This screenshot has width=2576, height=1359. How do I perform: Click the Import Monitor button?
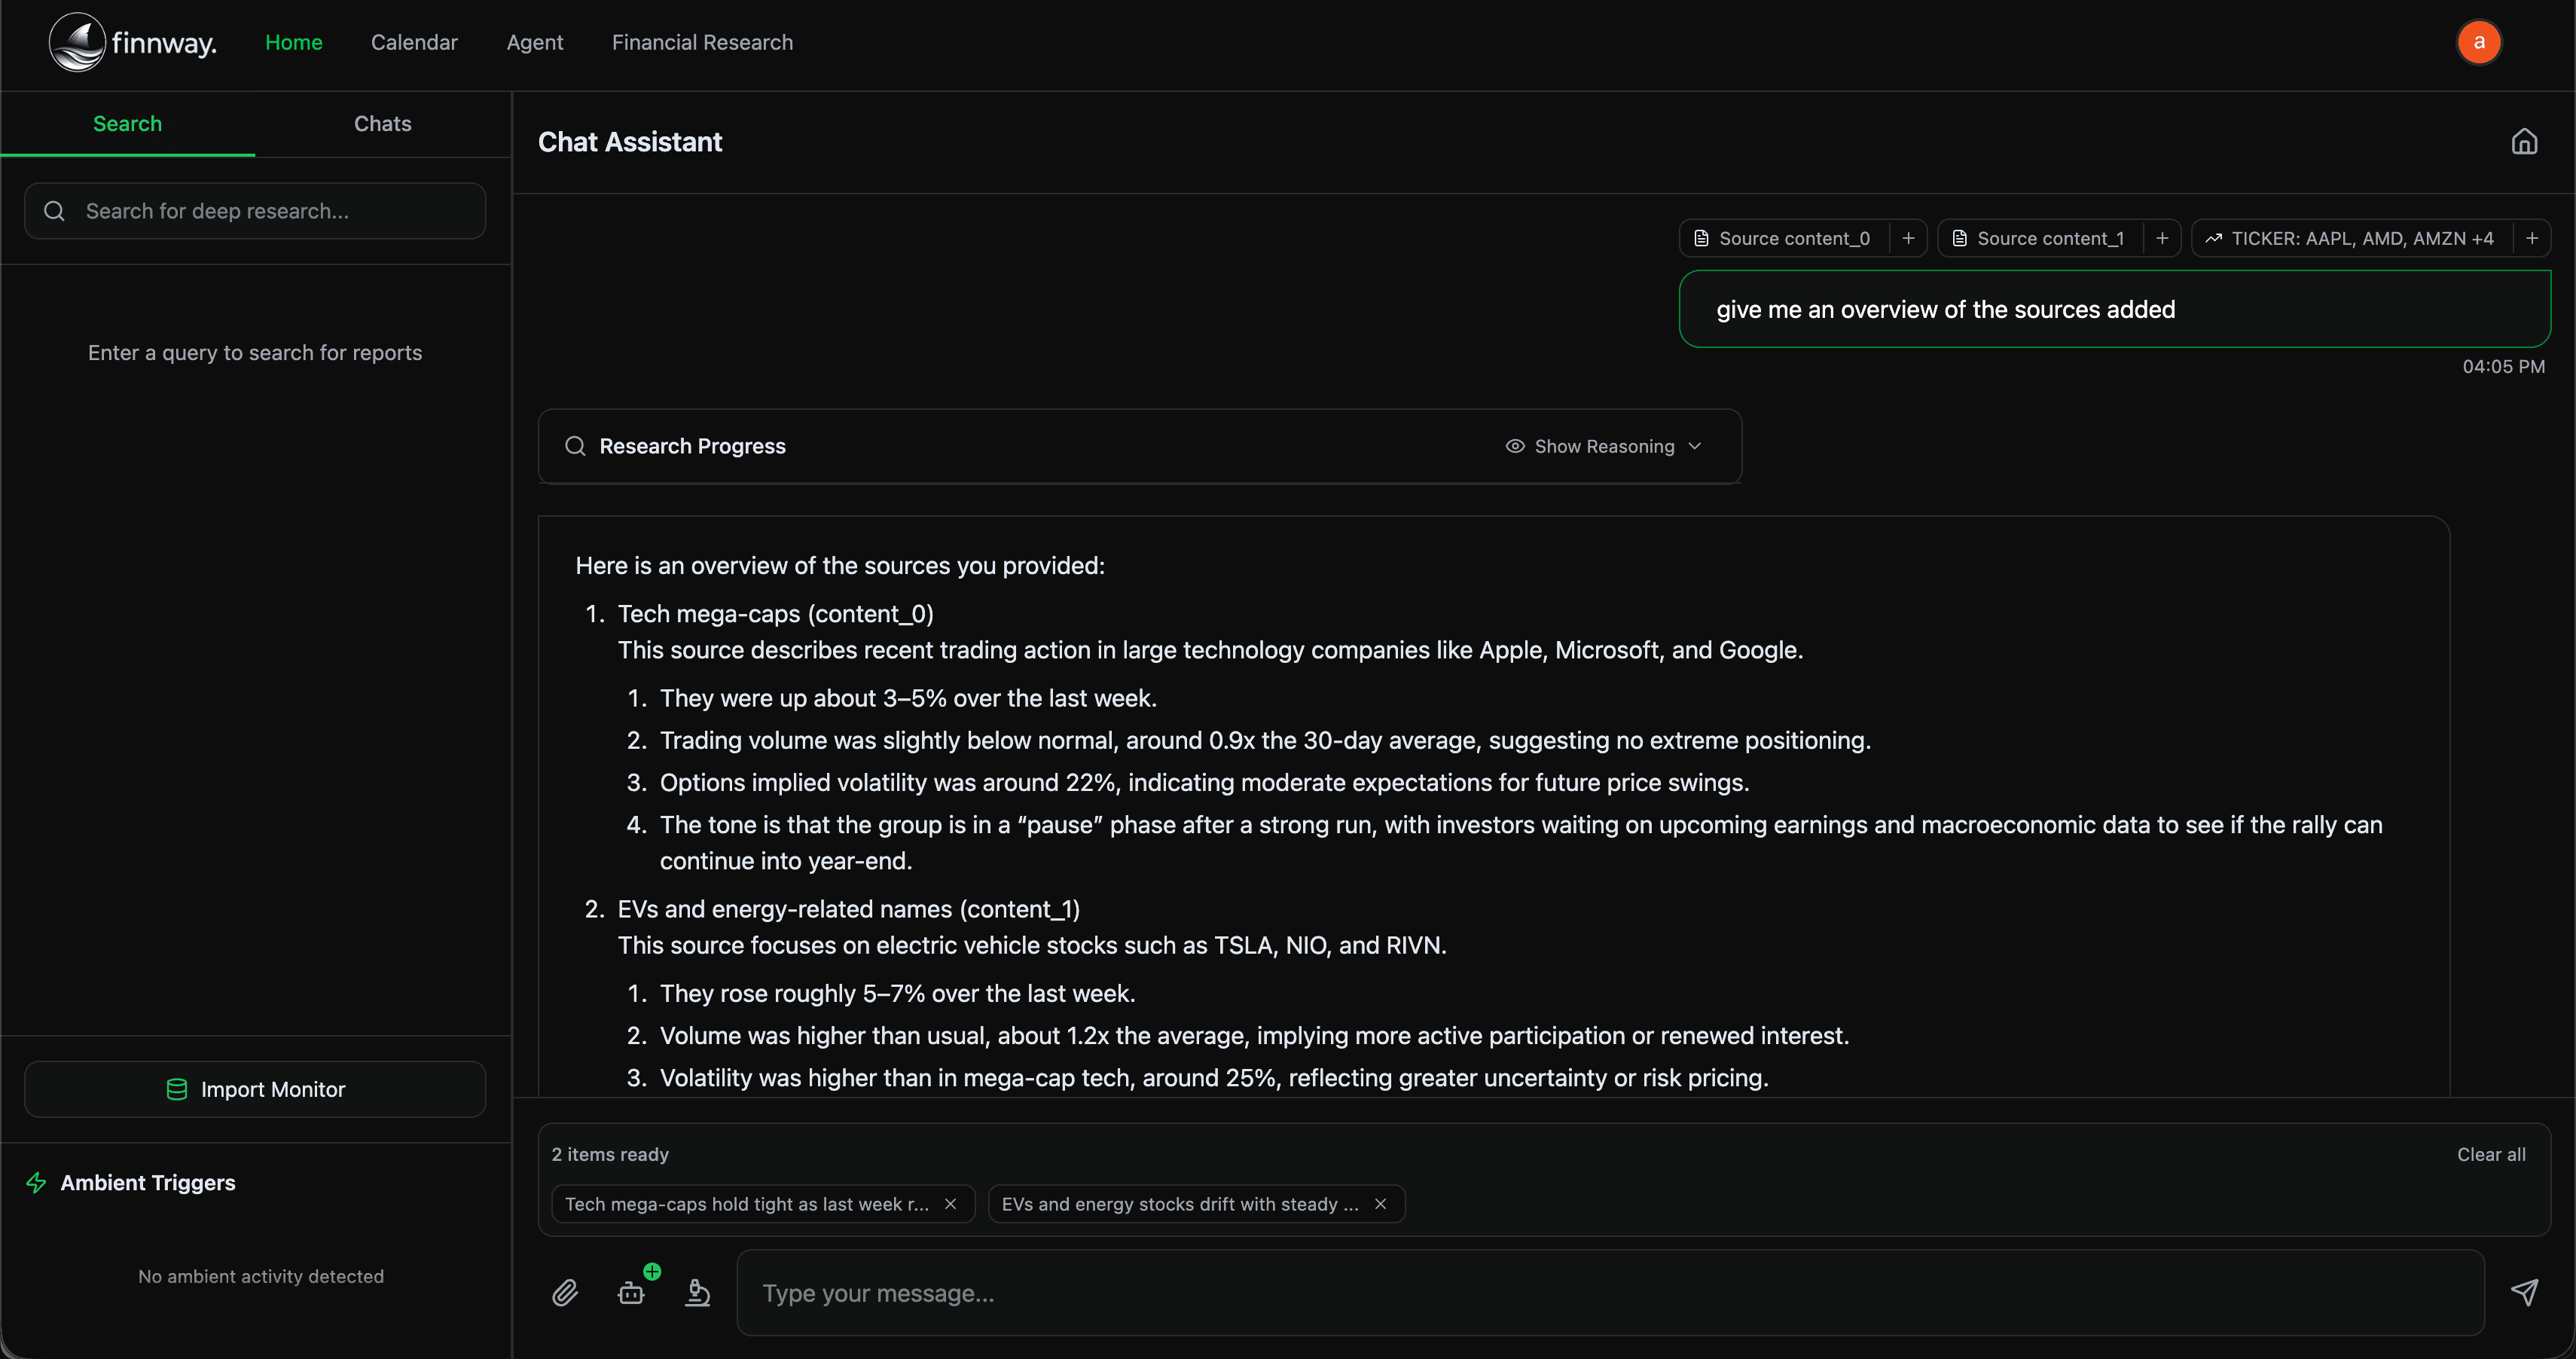pyautogui.click(x=255, y=1089)
